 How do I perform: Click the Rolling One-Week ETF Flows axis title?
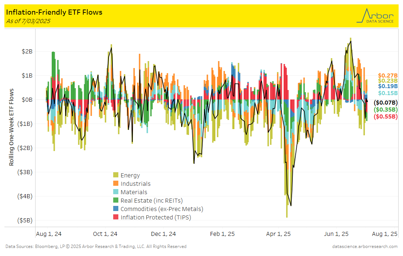pyautogui.click(x=12, y=127)
